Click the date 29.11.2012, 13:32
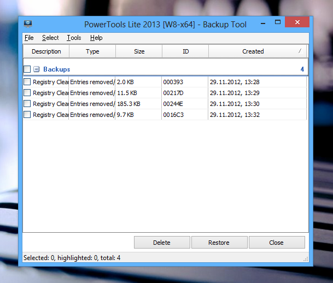Image resolution: width=333 pixels, height=283 pixels. 235,115
